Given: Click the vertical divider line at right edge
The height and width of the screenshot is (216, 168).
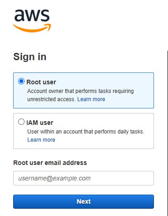Looking at the screenshot, I should (168, 133).
